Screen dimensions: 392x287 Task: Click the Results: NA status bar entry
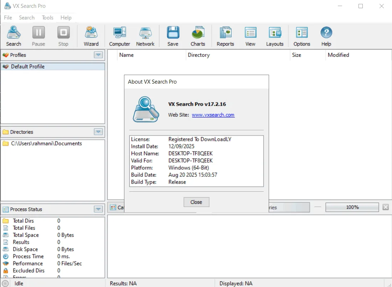pyautogui.click(x=123, y=283)
